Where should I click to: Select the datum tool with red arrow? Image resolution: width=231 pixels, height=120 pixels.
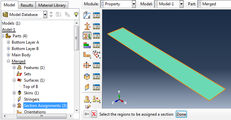[x=96, y=99]
